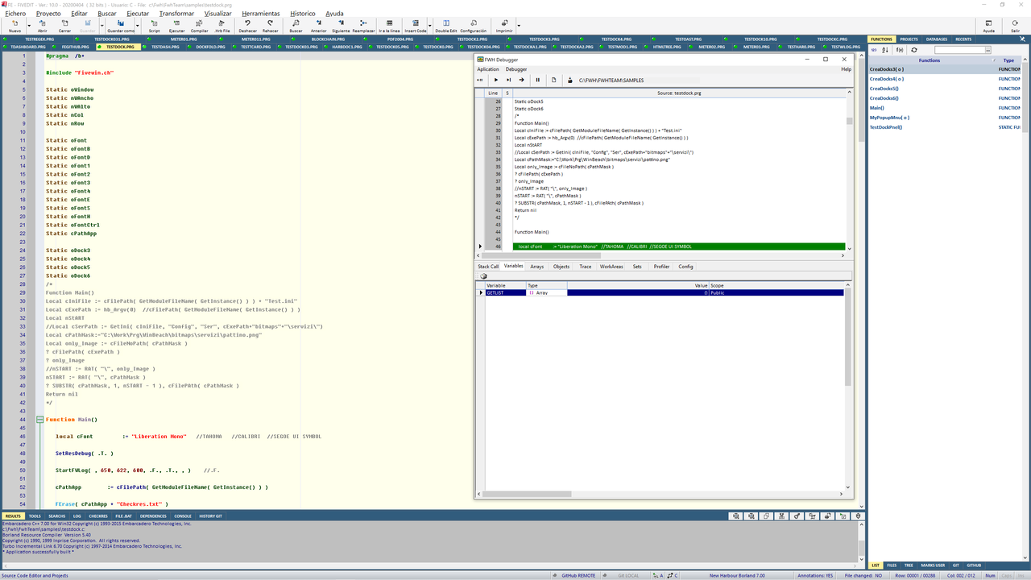Open the HISTORY GIT bottom tab
This screenshot has width=1031, height=580.
pos(210,516)
